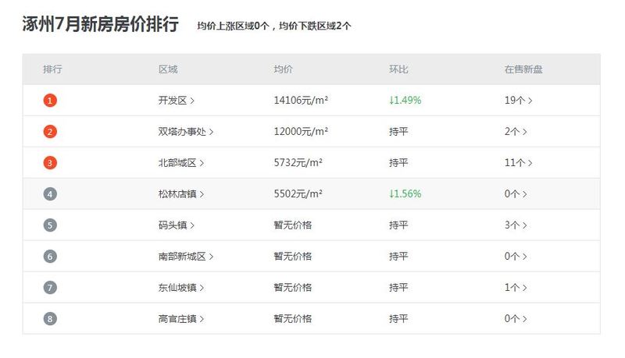
Task: Click the 区域 column header
Action: point(168,69)
